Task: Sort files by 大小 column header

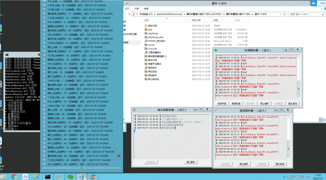Action: [241, 20]
